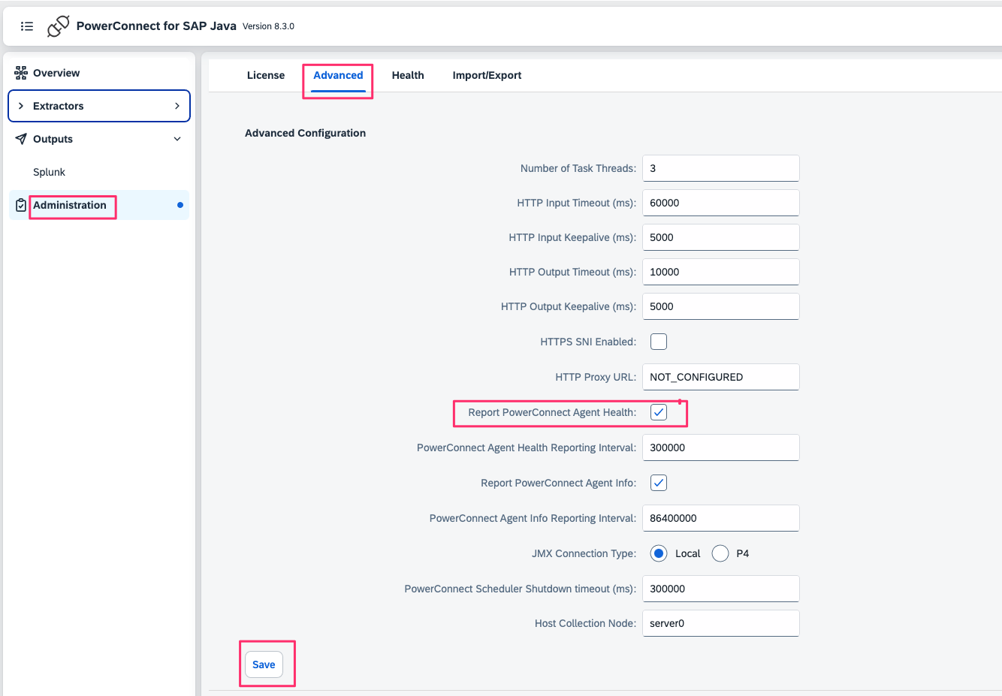This screenshot has width=1002, height=696.
Task: Enable the HTTPS SNI checkbox
Action: (x=659, y=342)
